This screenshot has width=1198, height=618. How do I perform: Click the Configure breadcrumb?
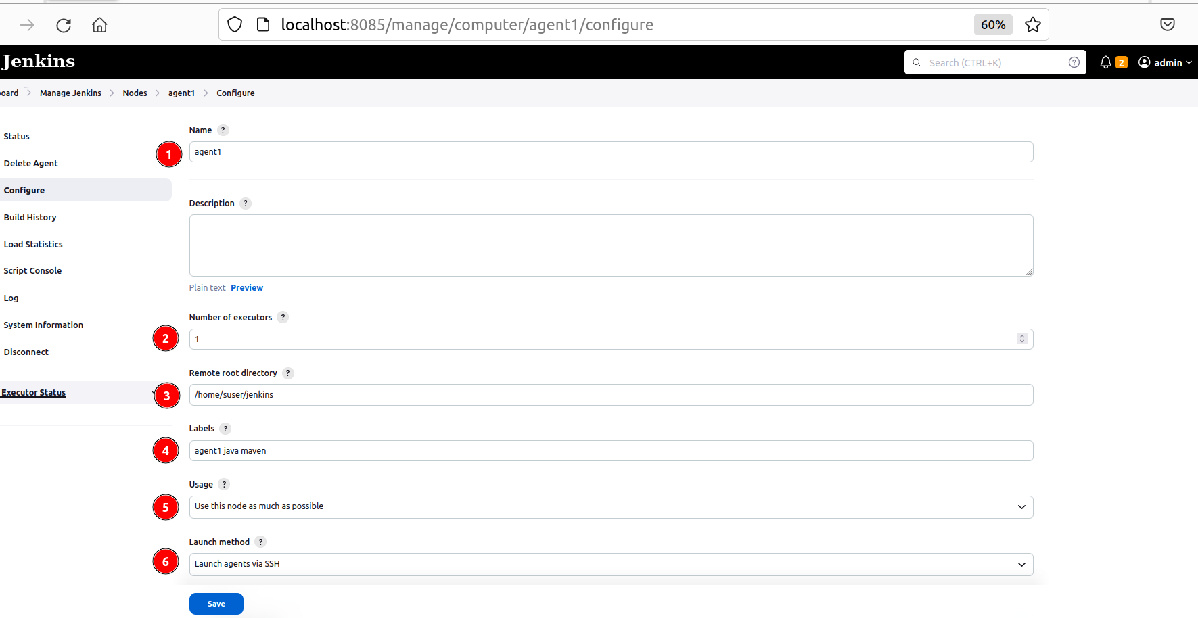tap(235, 93)
